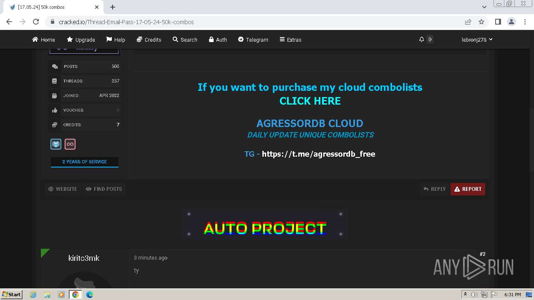Share this page from the address bar
This screenshot has width=534, height=300.
coord(468,22)
